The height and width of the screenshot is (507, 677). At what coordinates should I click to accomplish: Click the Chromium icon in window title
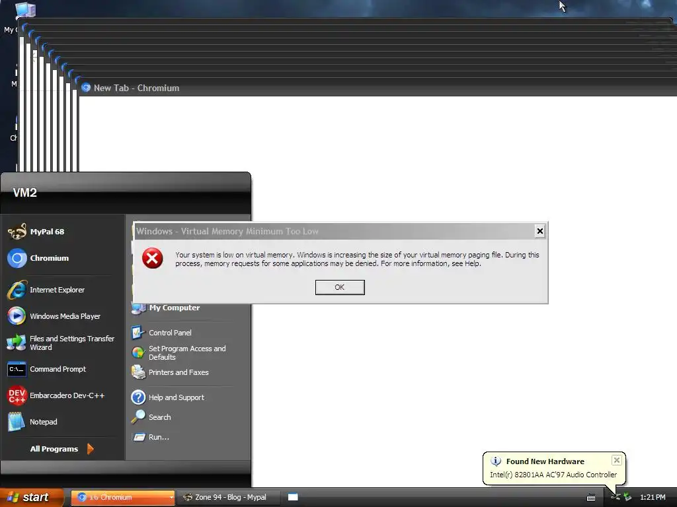coord(86,88)
